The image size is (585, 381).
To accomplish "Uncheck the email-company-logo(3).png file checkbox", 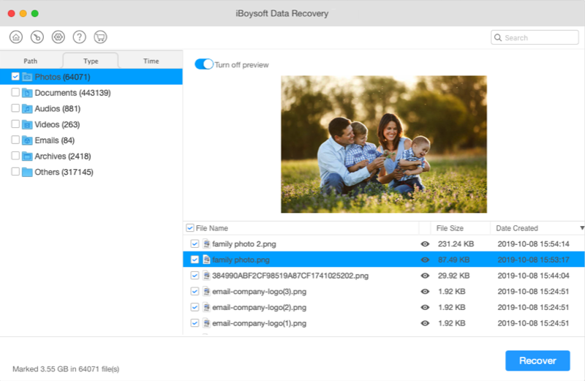I will 195,291.
